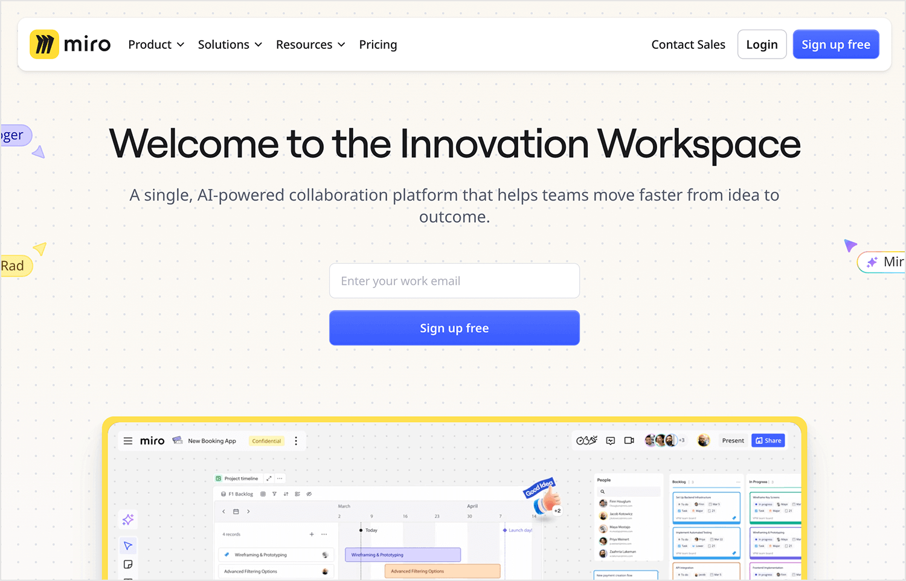This screenshot has height=581, width=906.
Task: Click the miro wordmark in the board toolbar
Action: coord(152,441)
